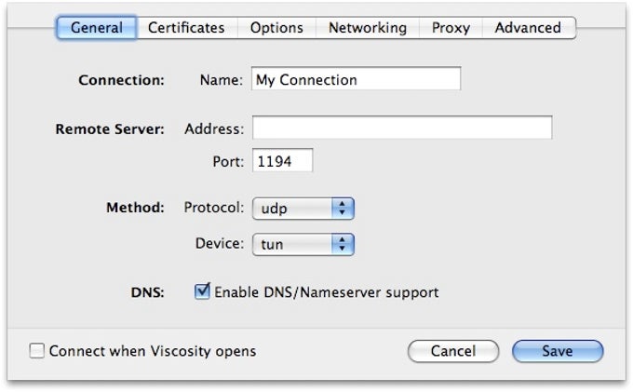The image size is (633, 392).
Task: Open the Protocol dropdown showing udp
Action: [294, 208]
